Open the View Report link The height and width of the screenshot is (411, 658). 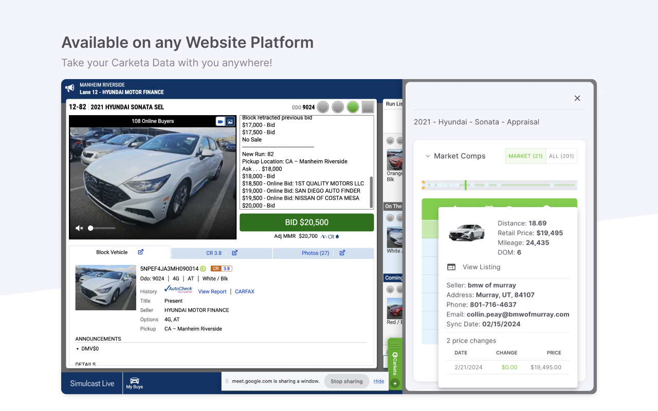pyautogui.click(x=212, y=291)
